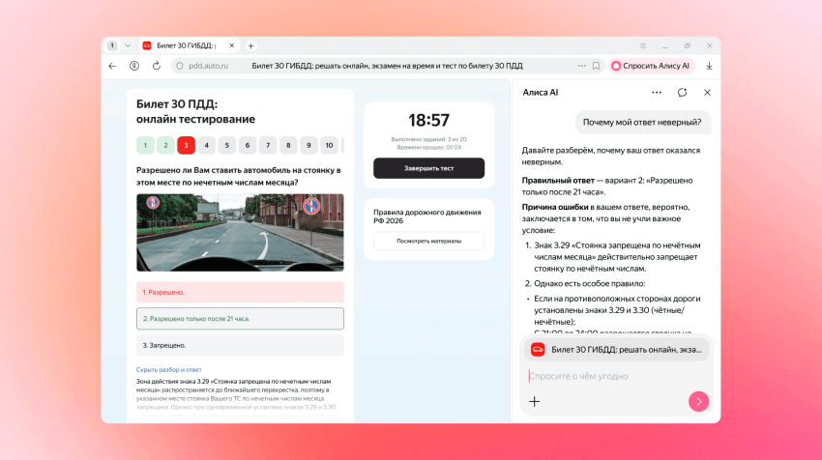Click the red site icon in page chip

tap(538, 350)
